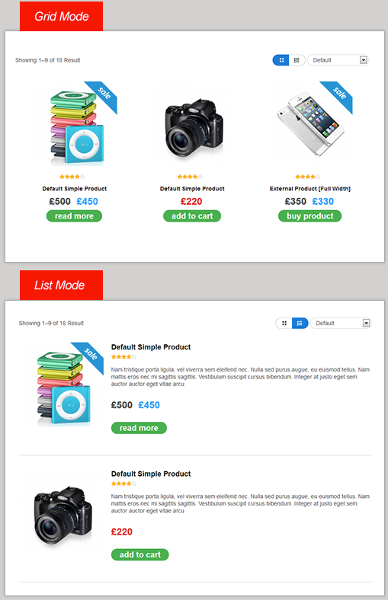Click active list view icon in List Mode panel
Image resolution: width=388 pixels, height=600 pixels.
[300, 323]
